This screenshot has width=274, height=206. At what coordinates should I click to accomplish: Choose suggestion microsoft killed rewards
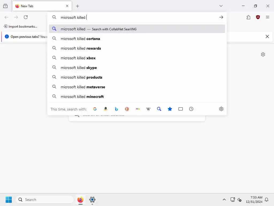tap(137, 48)
